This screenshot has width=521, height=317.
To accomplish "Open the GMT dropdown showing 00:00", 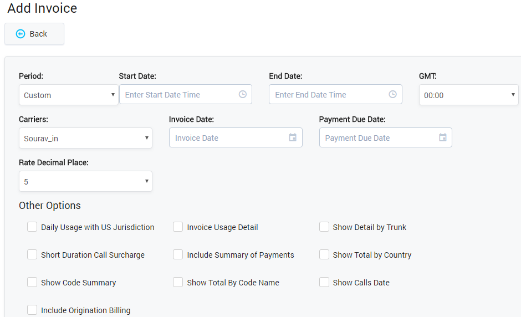I will 469,95.
